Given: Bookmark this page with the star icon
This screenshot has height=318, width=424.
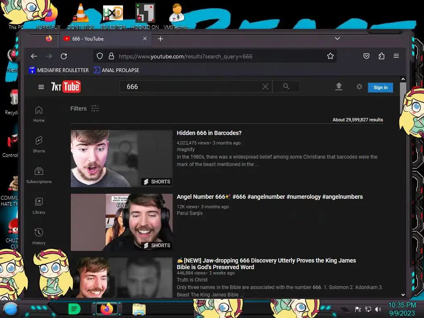Looking at the screenshot, I should 330,56.
